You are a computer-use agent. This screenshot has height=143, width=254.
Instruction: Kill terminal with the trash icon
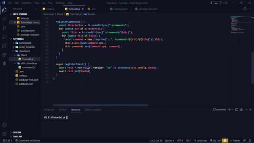[241, 110]
